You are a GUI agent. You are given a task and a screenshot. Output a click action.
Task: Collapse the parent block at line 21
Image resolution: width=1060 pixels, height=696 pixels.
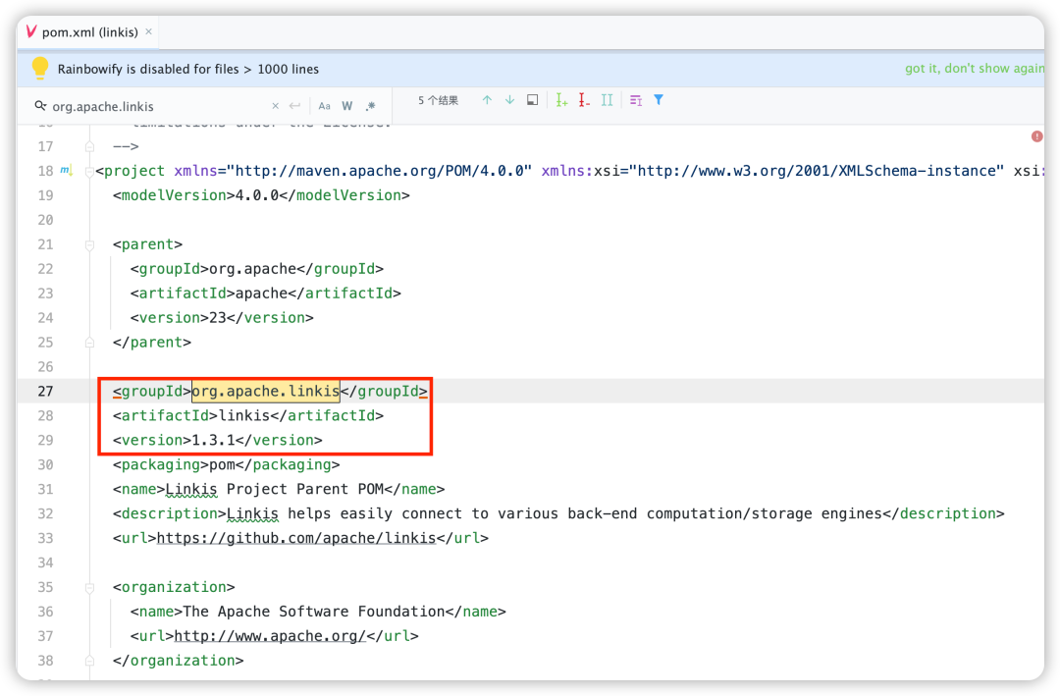point(89,244)
